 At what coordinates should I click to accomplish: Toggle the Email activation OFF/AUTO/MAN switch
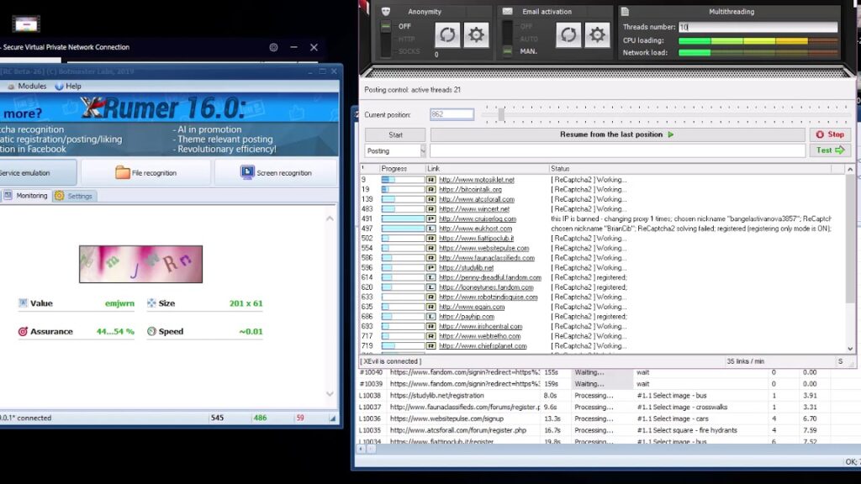507,39
